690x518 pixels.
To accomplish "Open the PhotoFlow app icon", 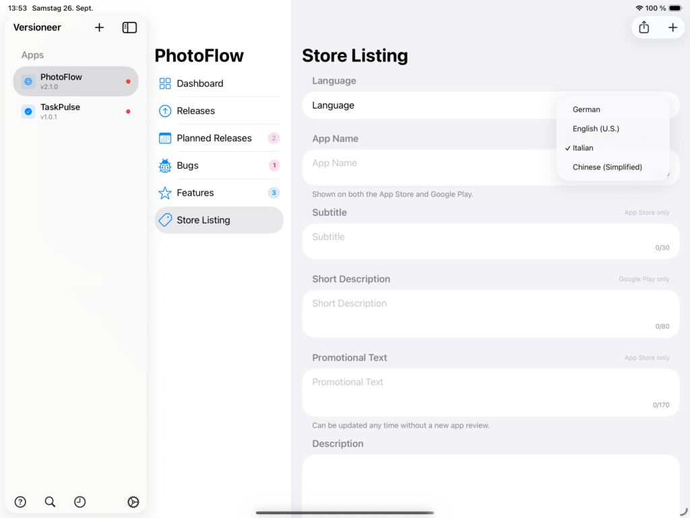I will point(28,82).
